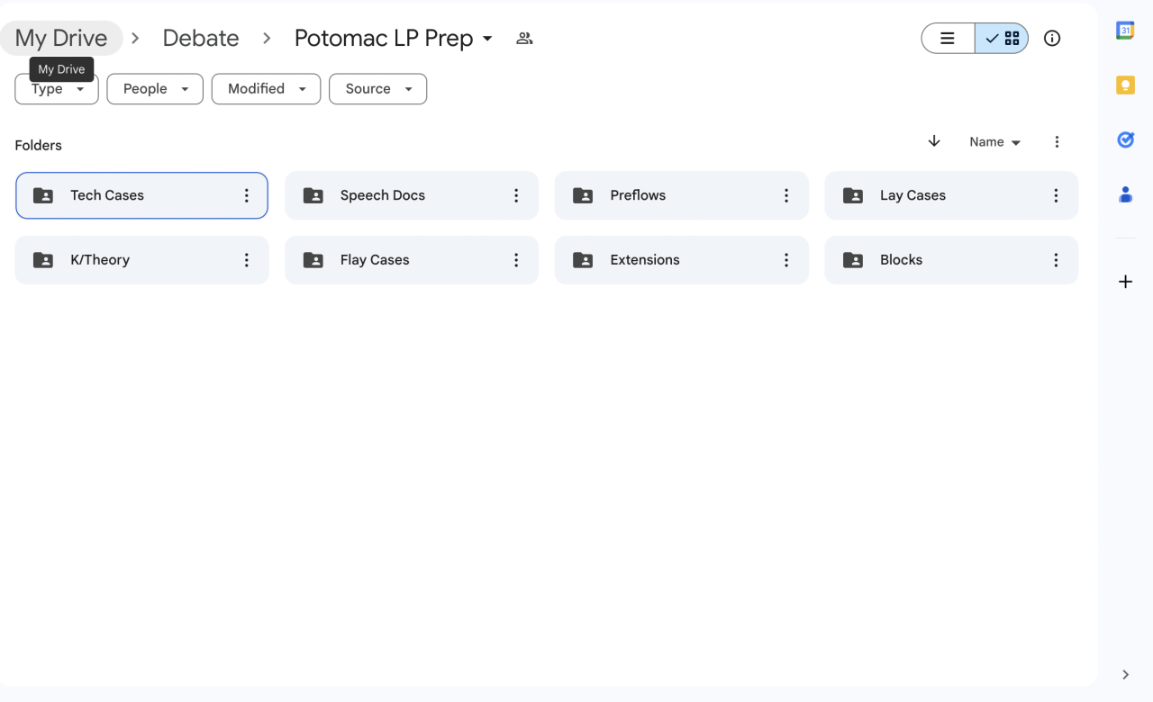Click the shared folder people icon

point(524,39)
